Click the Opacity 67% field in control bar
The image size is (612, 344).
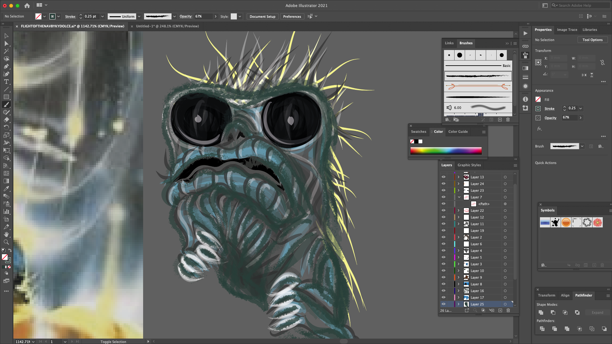tap(203, 16)
